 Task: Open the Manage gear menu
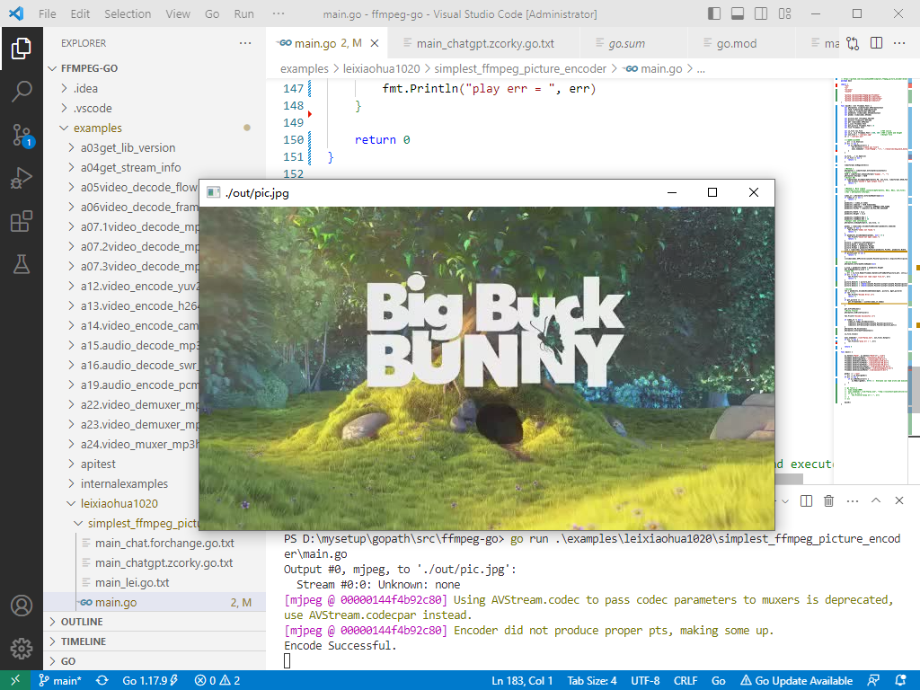coord(22,649)
